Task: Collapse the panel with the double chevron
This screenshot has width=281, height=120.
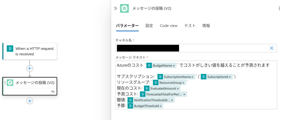Action: point(116,8)
